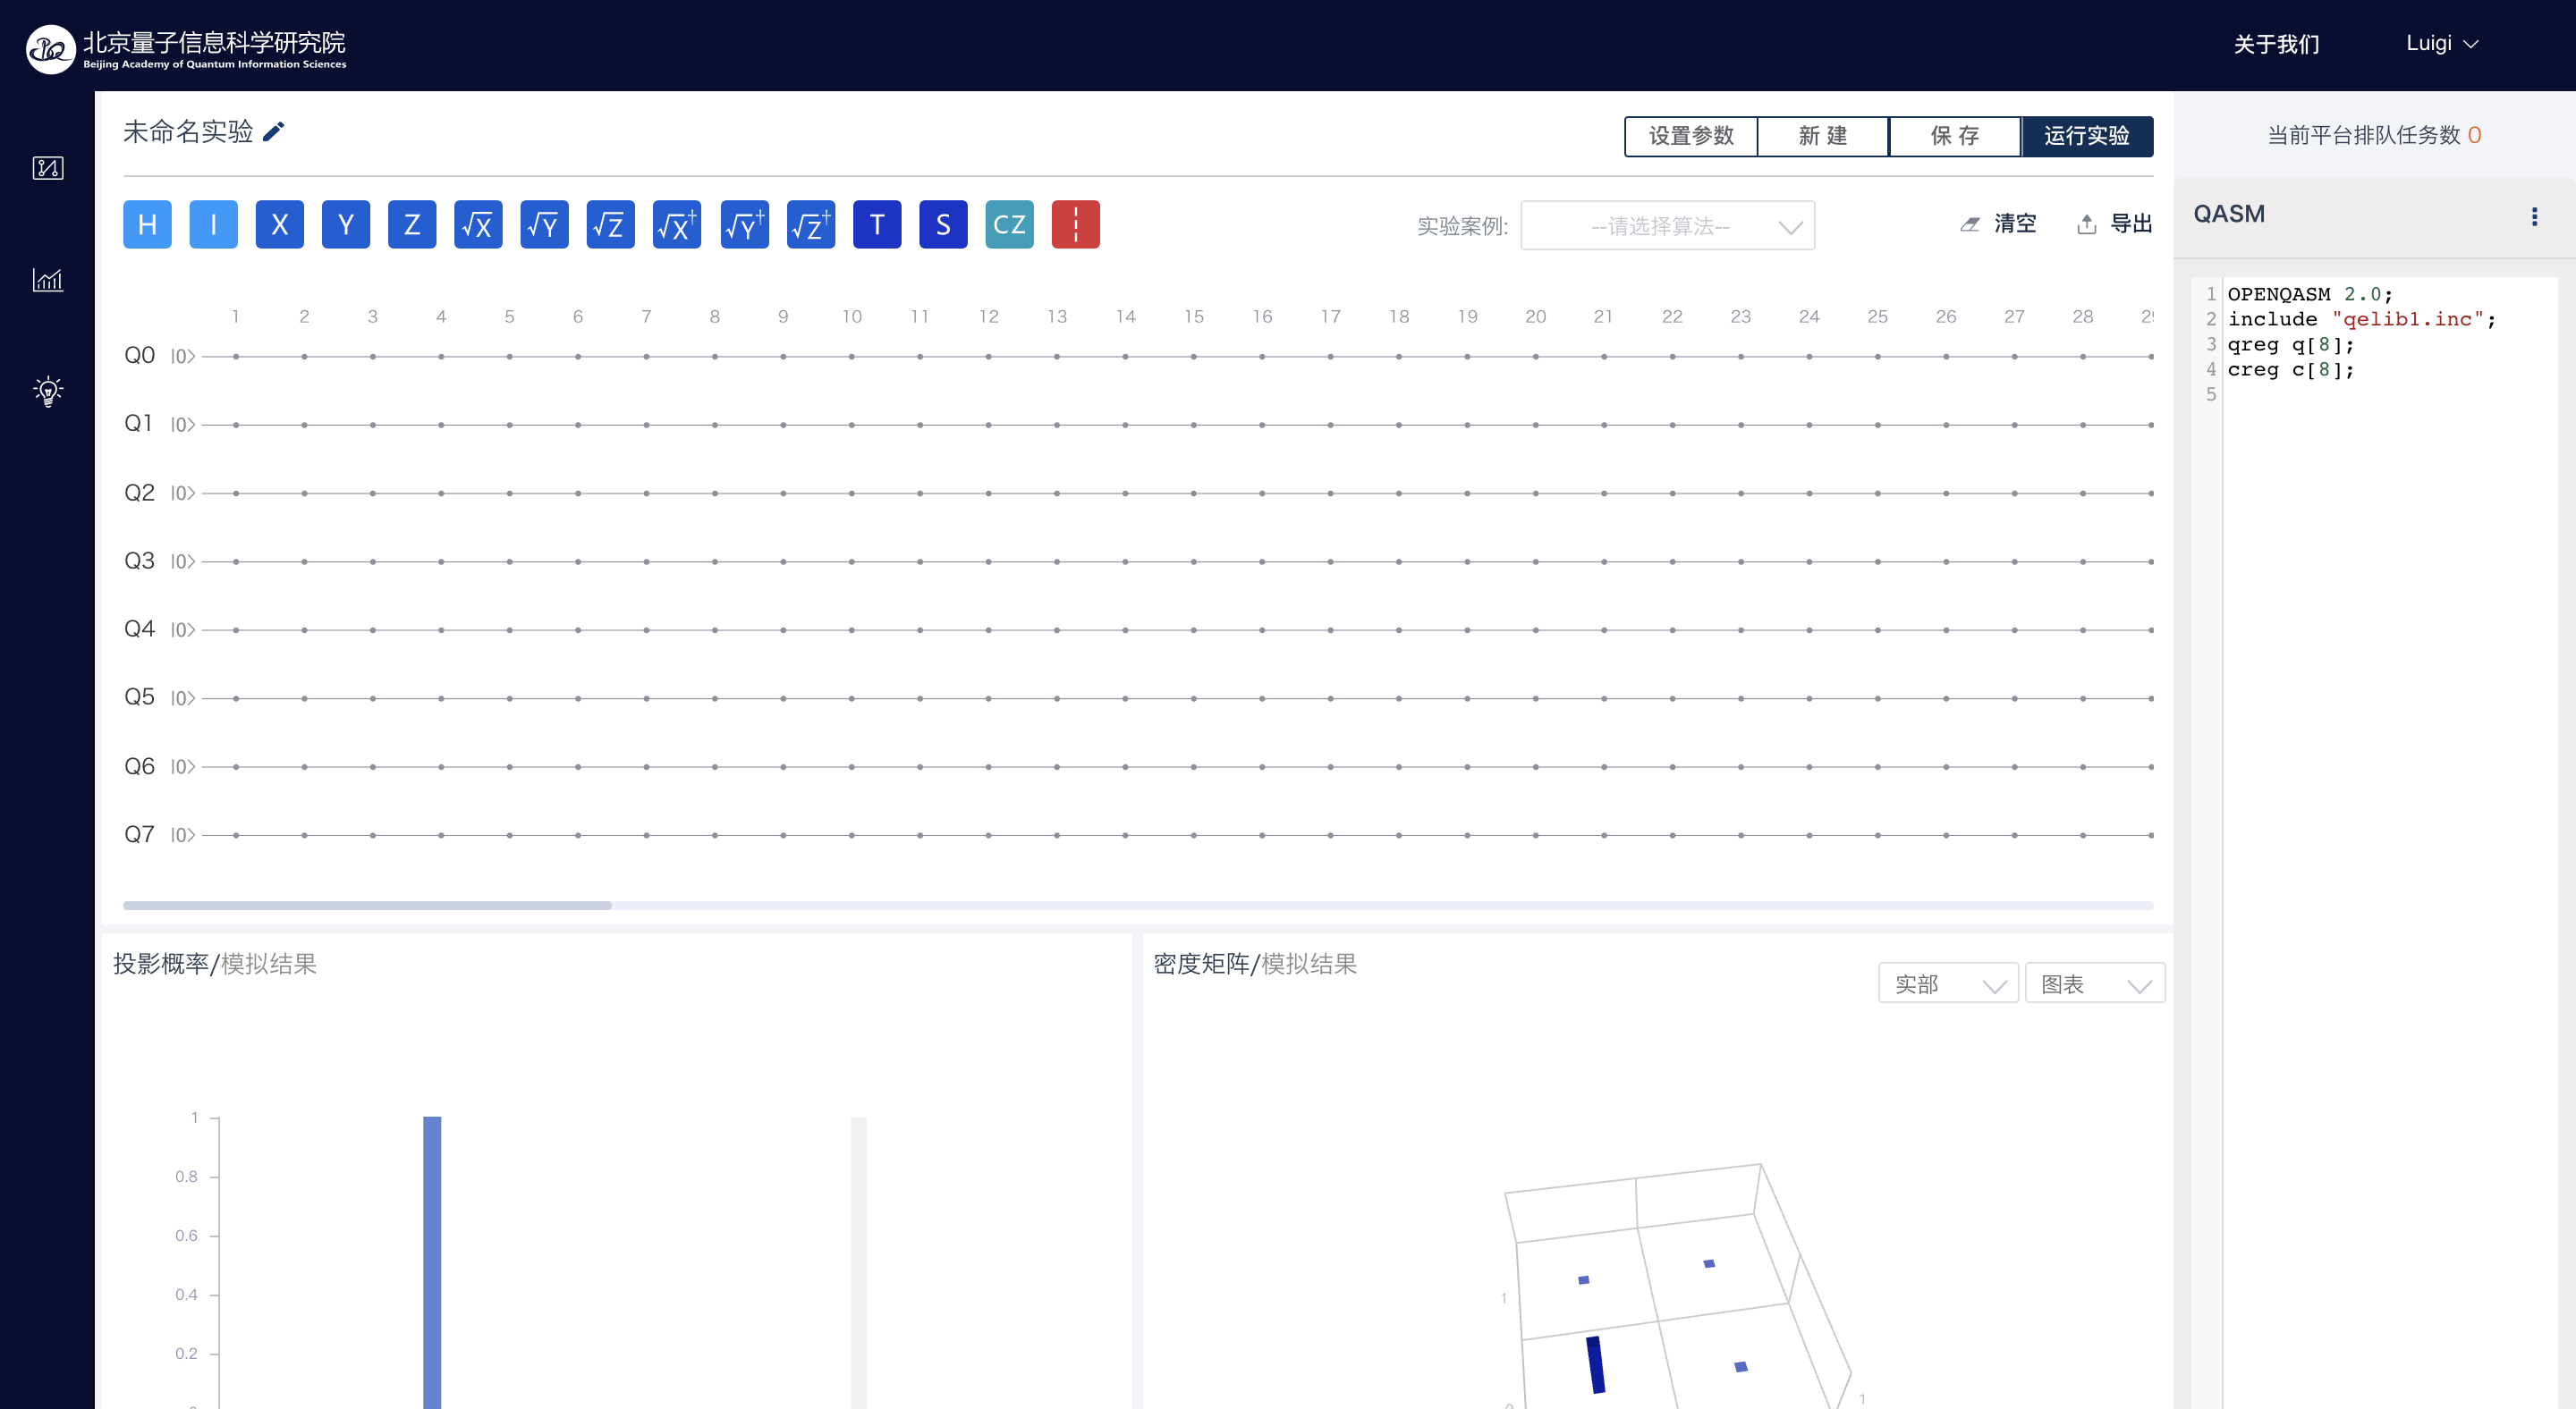Click Q0 wire at column 1
The image size is (2576, 1409).
pyautogui.click(x=236, y=357)
